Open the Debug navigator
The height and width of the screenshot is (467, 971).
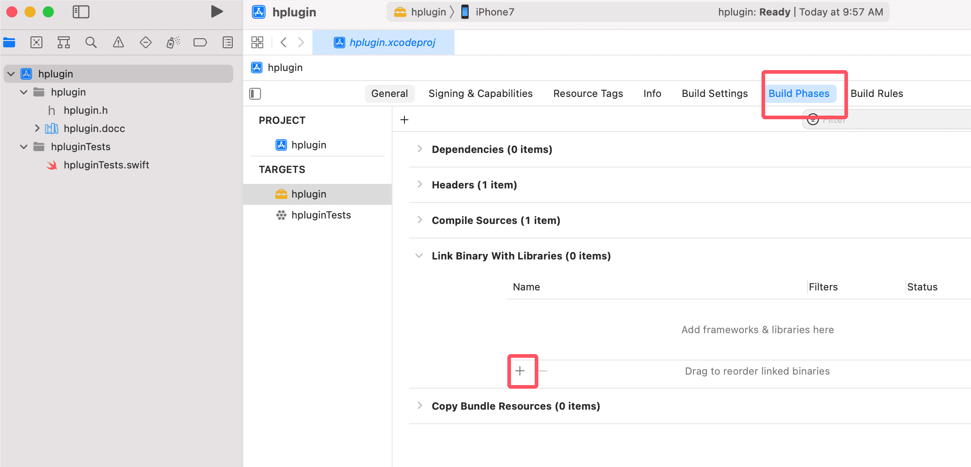click(173, 42)
